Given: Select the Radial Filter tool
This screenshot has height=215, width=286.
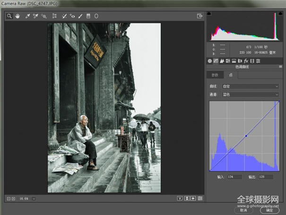Looking at the screenshot, I should (96, 16).
